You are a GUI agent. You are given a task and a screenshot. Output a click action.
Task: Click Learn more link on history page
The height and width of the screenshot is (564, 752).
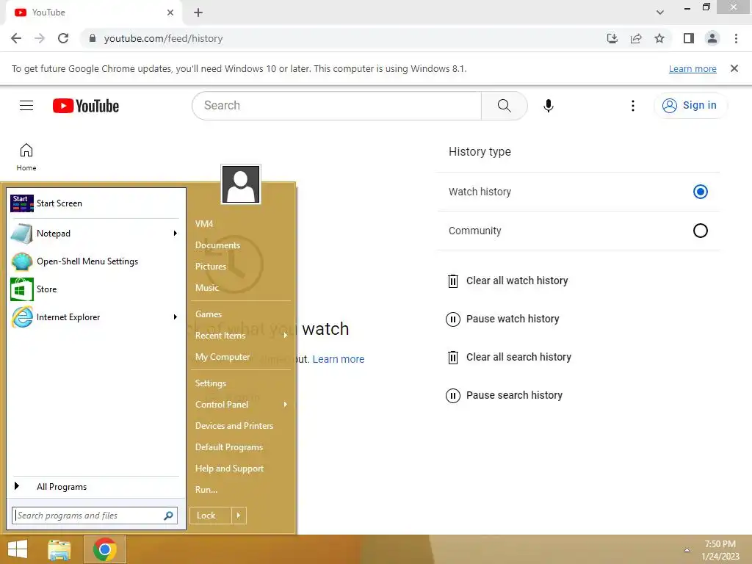coord(339,359)
